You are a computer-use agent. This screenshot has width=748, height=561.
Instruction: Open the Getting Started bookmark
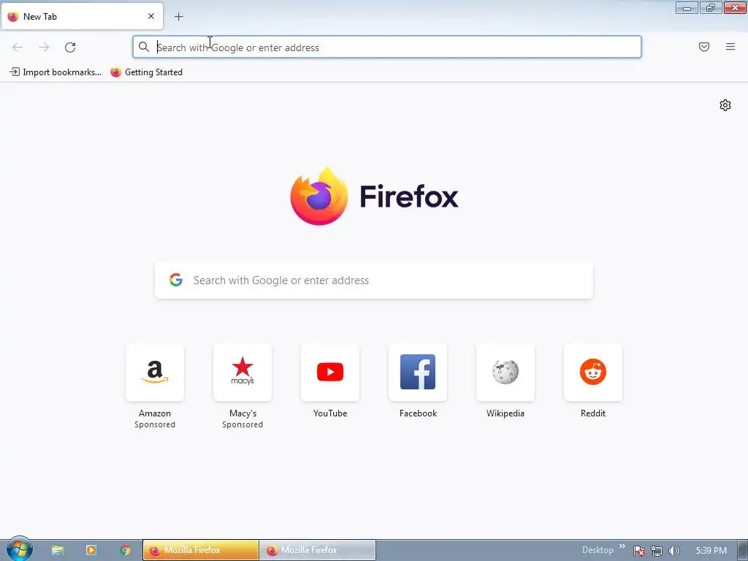(146, 72)
